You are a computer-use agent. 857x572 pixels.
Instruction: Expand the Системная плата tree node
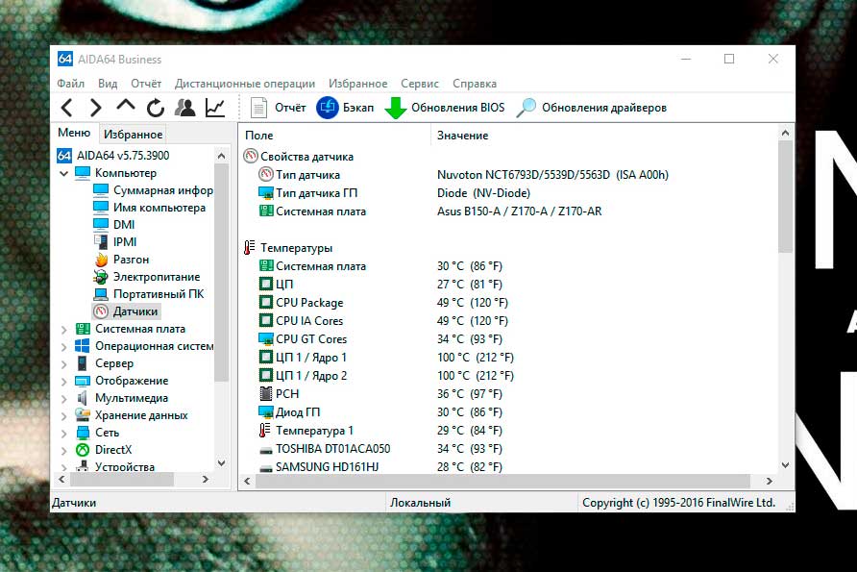tap(64, 329)
